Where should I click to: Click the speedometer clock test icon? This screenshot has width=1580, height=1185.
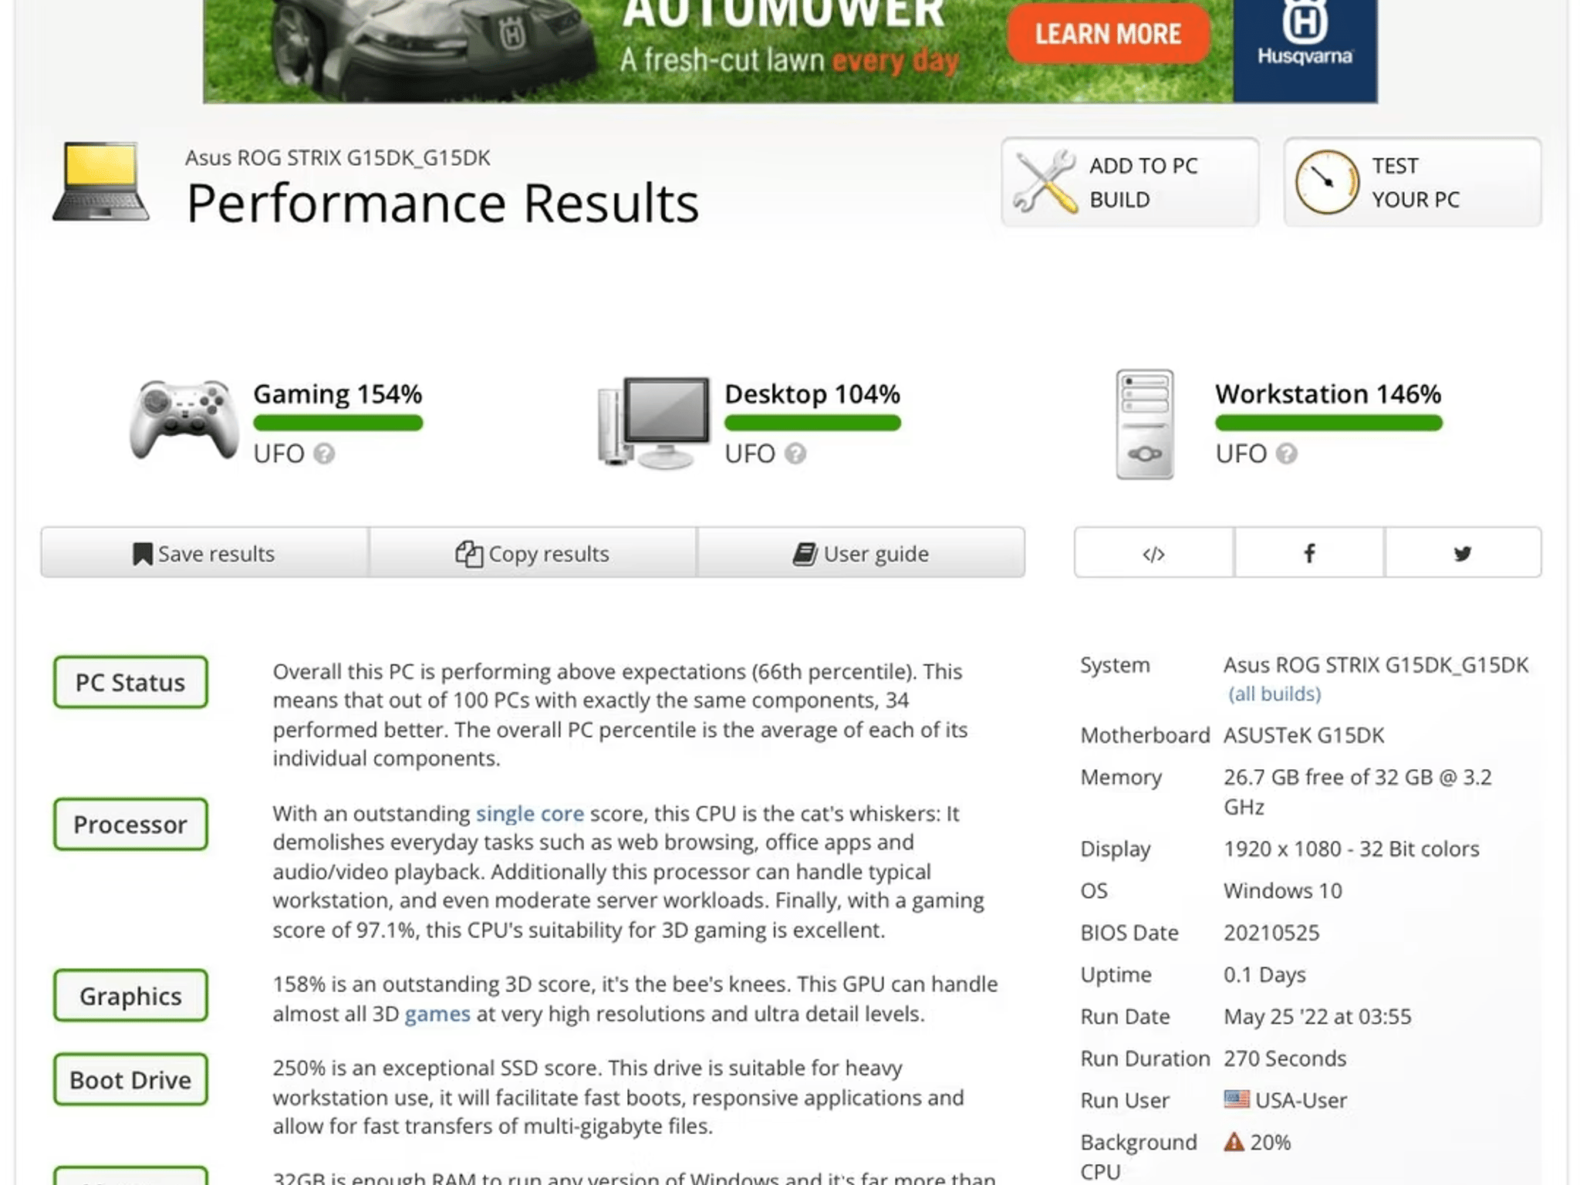1327,182
